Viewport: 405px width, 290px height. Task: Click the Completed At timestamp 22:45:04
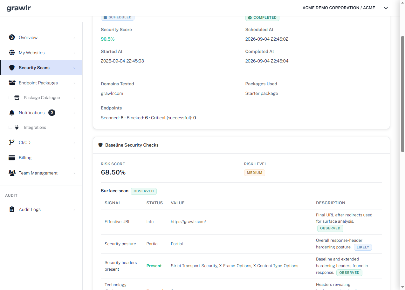[267, 61]
